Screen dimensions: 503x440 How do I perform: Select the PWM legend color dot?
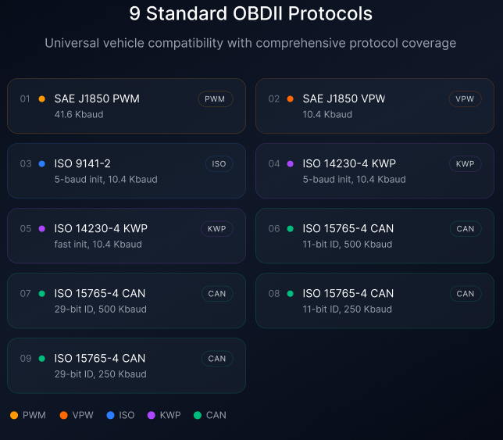pyautogui.click(x=14, y=415)
